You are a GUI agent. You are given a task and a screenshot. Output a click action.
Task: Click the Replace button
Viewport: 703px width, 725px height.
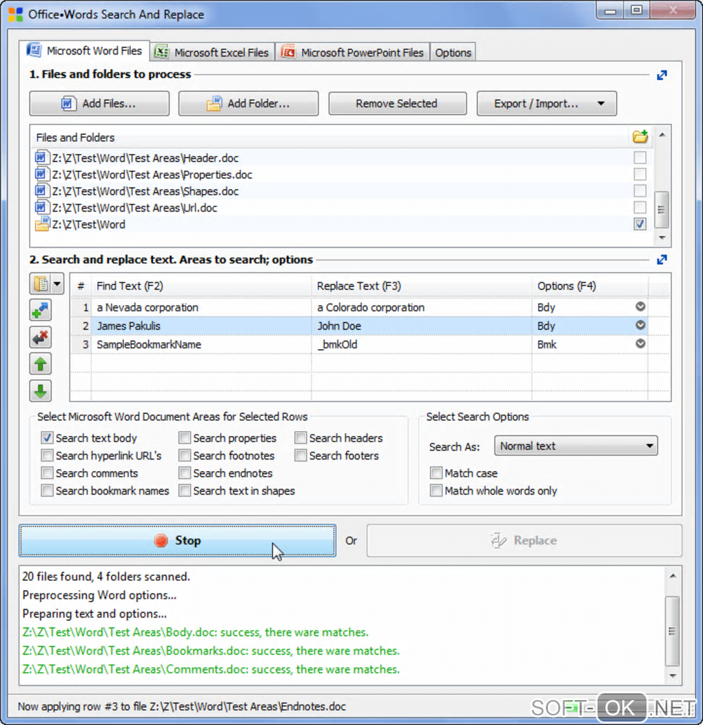coord(524,540)
